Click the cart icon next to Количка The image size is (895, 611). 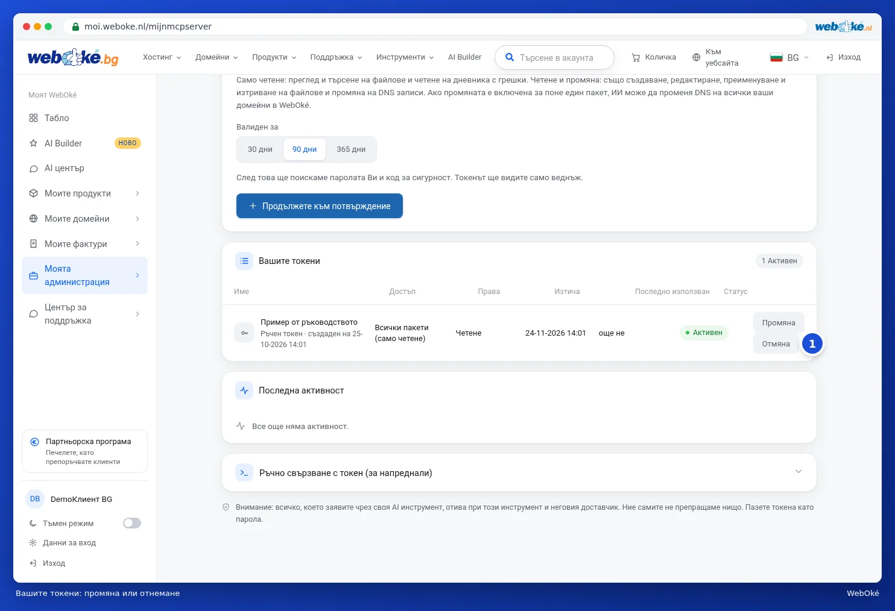[636, 58]
